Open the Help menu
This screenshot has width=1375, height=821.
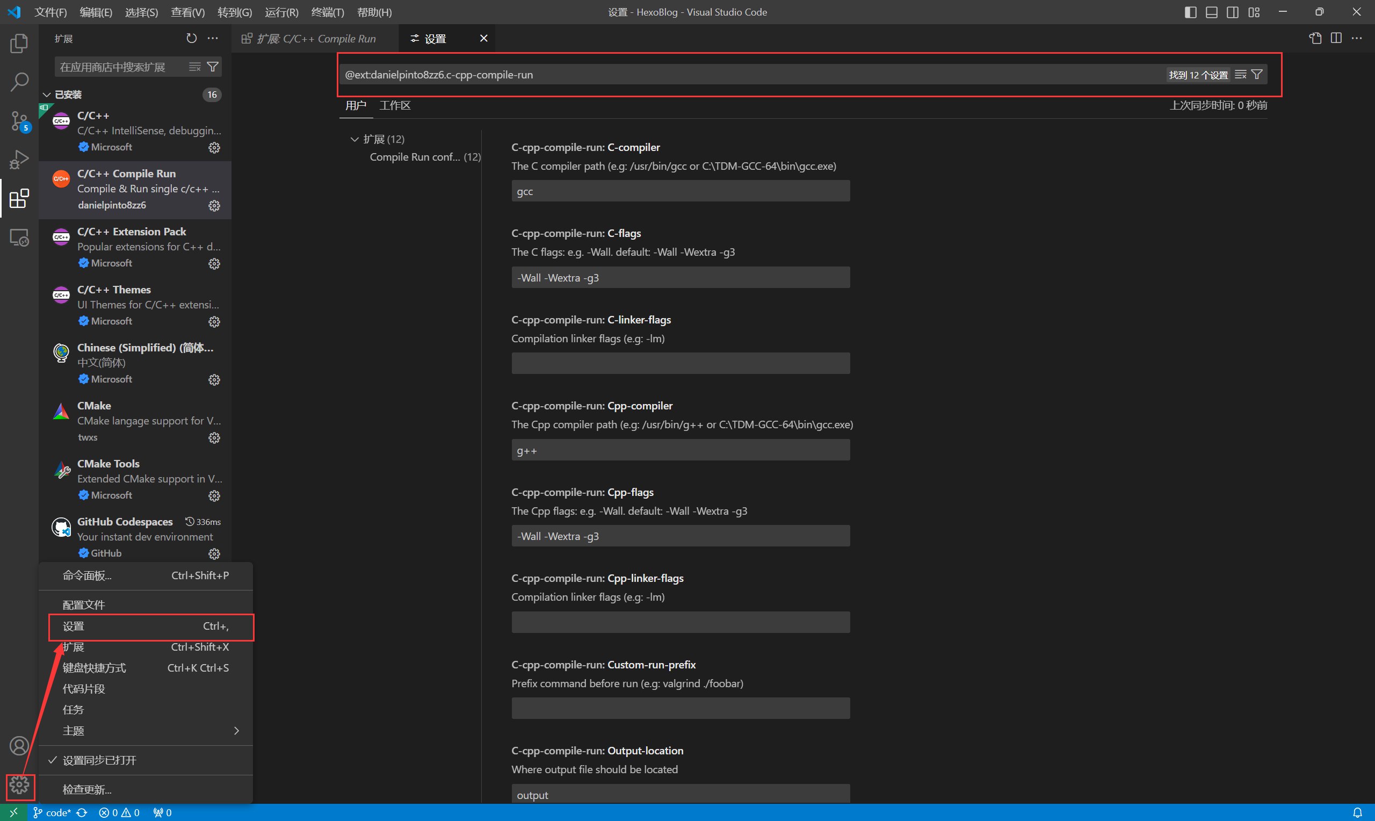point(374,12)
